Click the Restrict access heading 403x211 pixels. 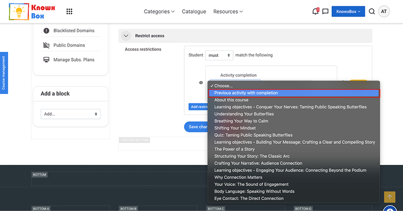(150, 36)
